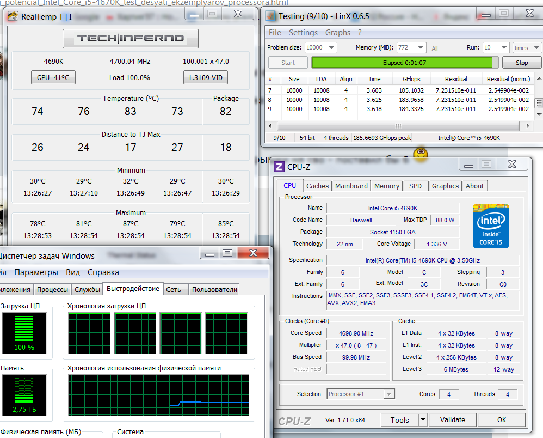The height and width of the screenshot is (438, 543).
Task: Click the Core Speed 4698.90 MHz field
Action: (x=356, y=333)
